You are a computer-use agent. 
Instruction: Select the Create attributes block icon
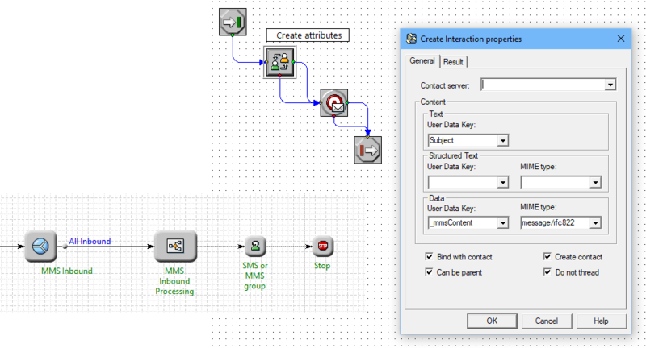279,62
